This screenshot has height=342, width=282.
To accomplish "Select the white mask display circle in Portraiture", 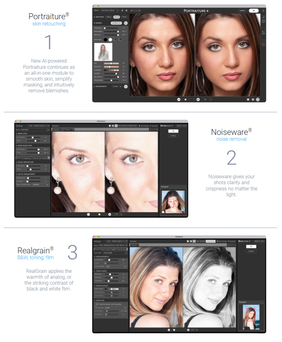I will pos(110,39).
